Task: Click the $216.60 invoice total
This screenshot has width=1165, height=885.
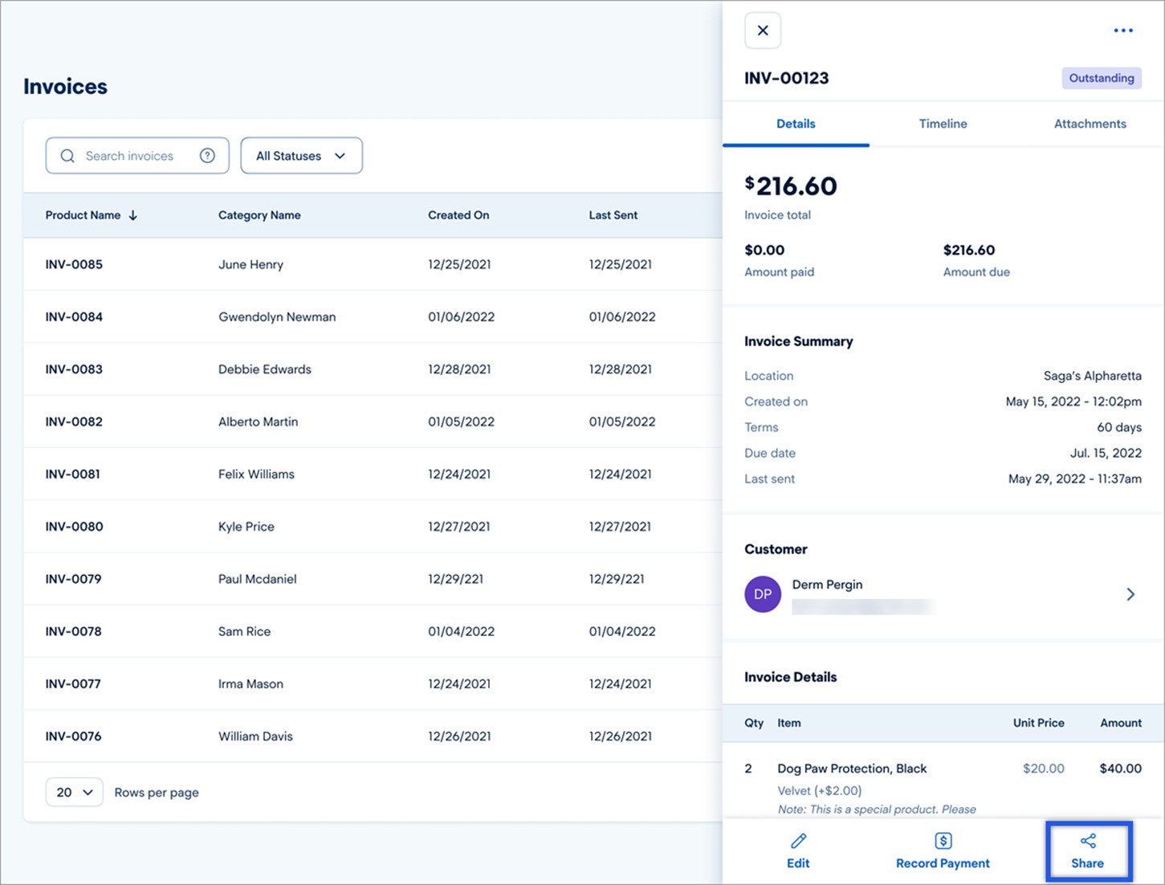Action: click(791, 186)
